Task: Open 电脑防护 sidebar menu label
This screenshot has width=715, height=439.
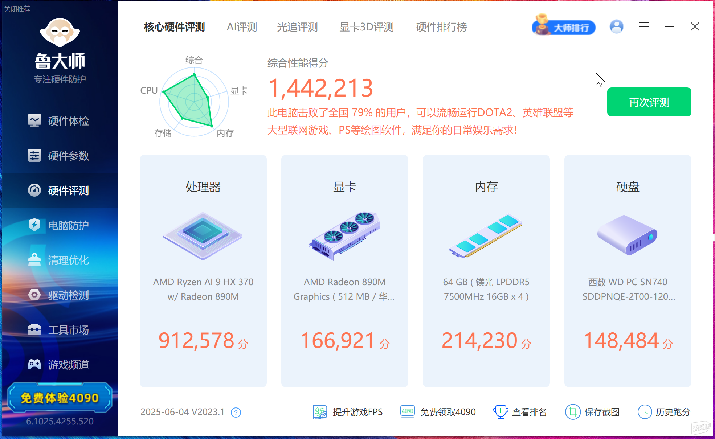Action: 69,225
